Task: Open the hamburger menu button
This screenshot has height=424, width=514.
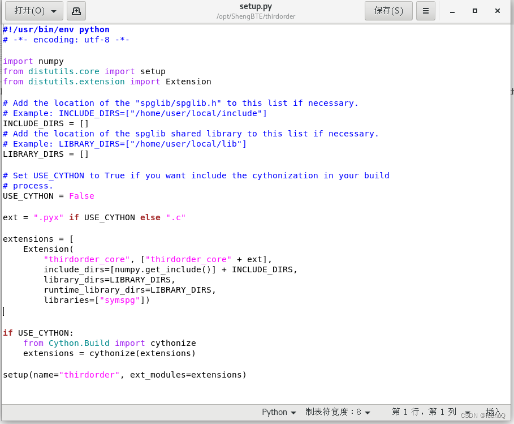Action: tap(425, 11)
